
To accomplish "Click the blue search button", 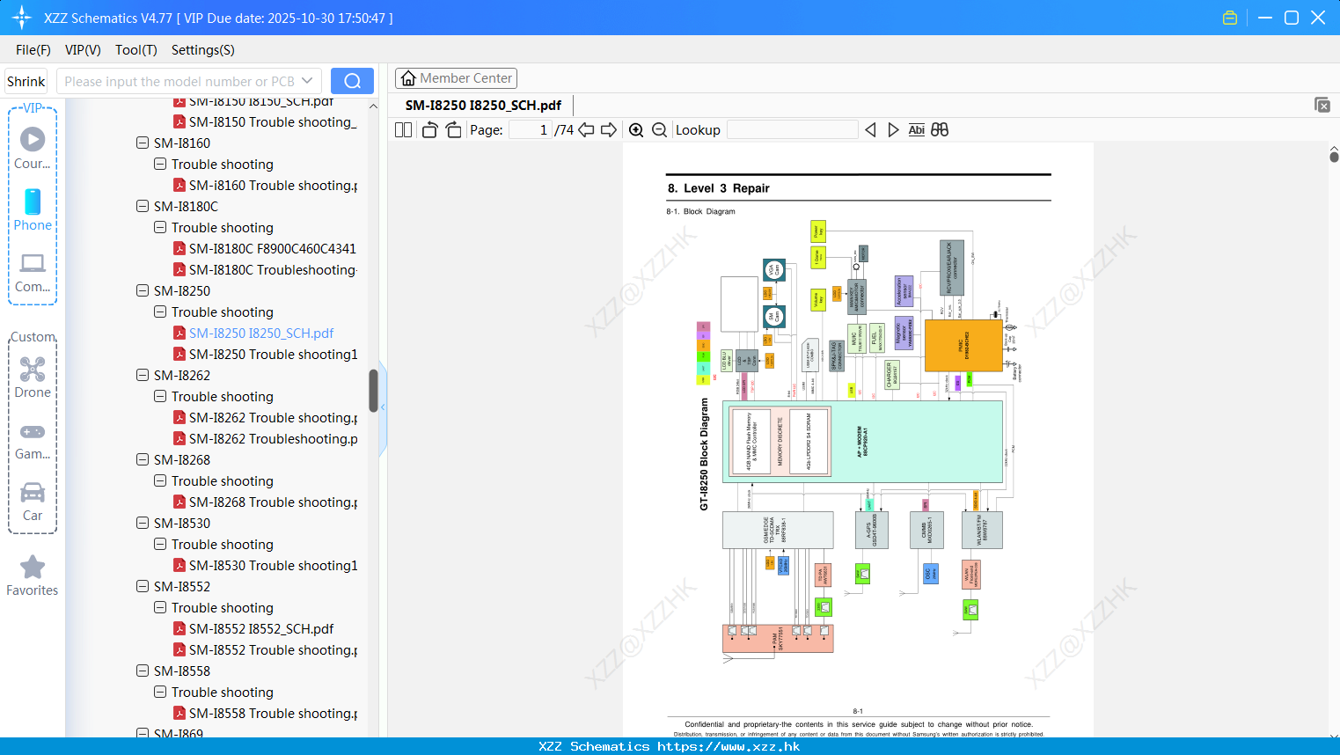I will click(x=352, y=81).
